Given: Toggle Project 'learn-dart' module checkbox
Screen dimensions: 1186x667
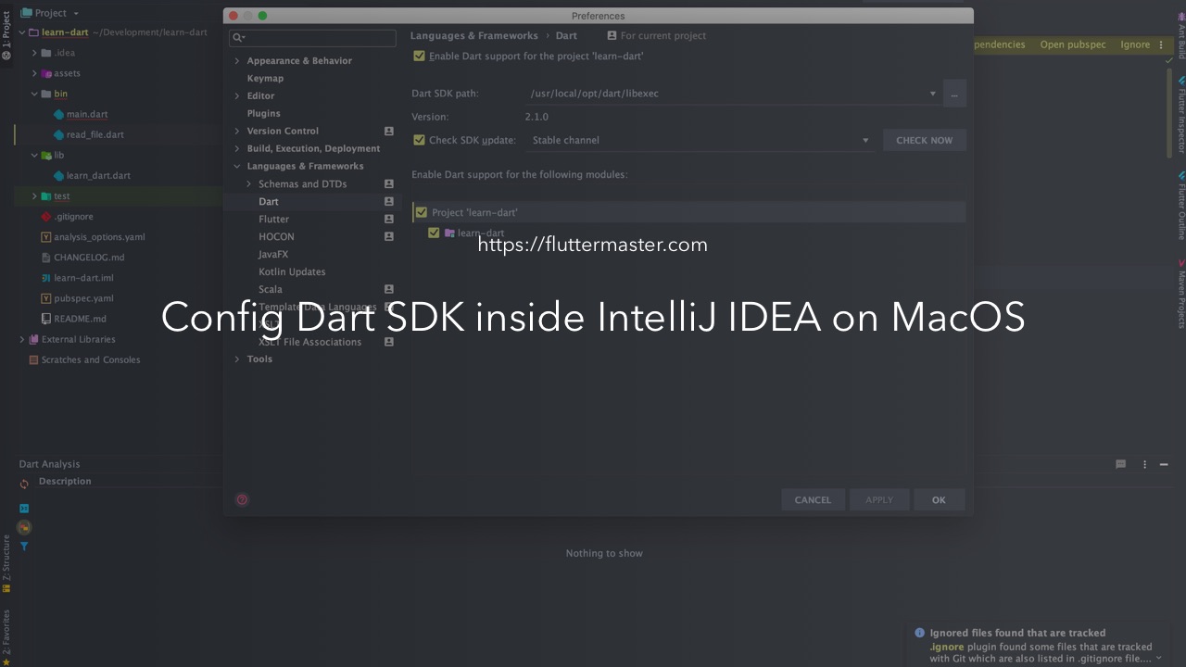Looking at the screenshot, I should pyautogui.click(x=422, y=212).
